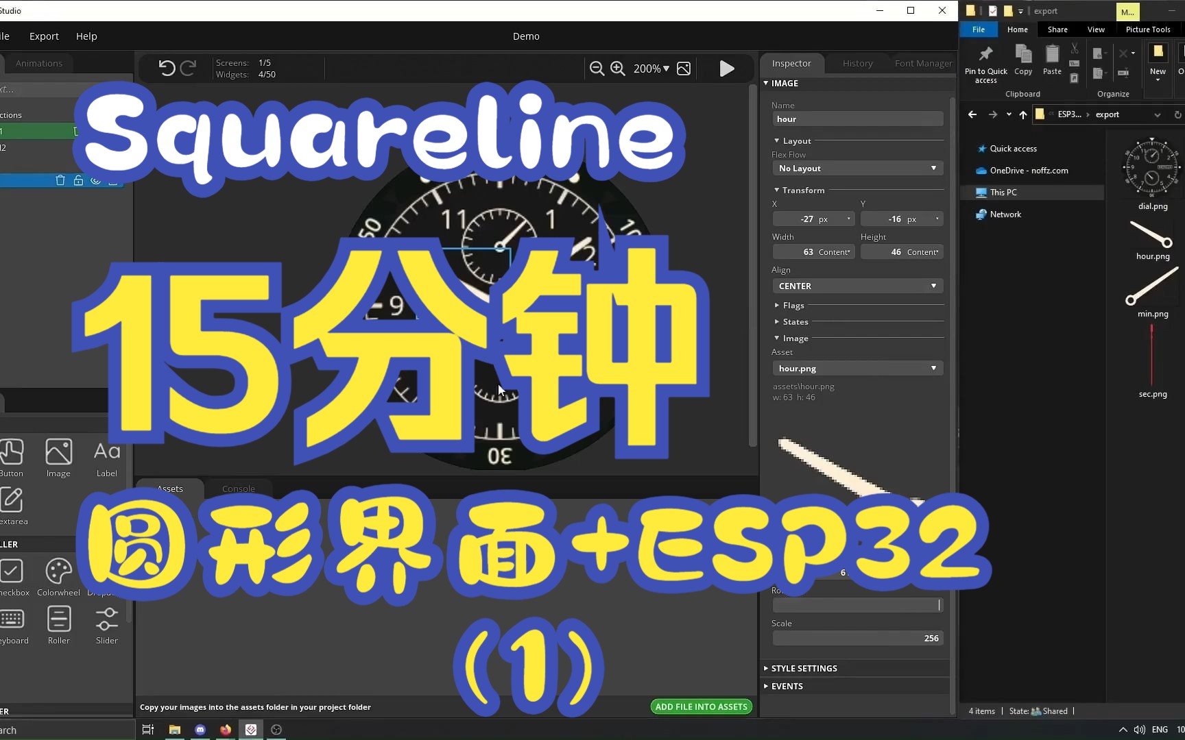Open the 200% zoom level dropdown
This screenshot has width=1185, height=740.
[651, 69]
